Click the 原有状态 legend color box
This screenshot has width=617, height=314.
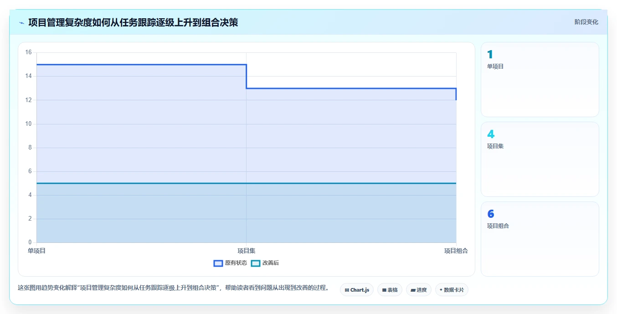point(218,263)
